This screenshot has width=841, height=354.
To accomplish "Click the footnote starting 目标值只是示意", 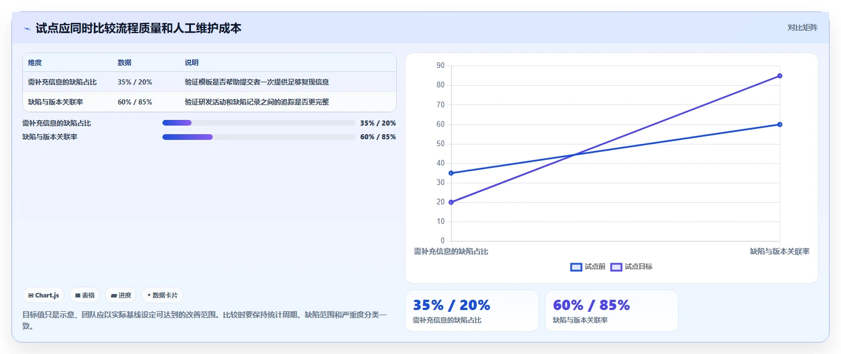I will point(205,321).
